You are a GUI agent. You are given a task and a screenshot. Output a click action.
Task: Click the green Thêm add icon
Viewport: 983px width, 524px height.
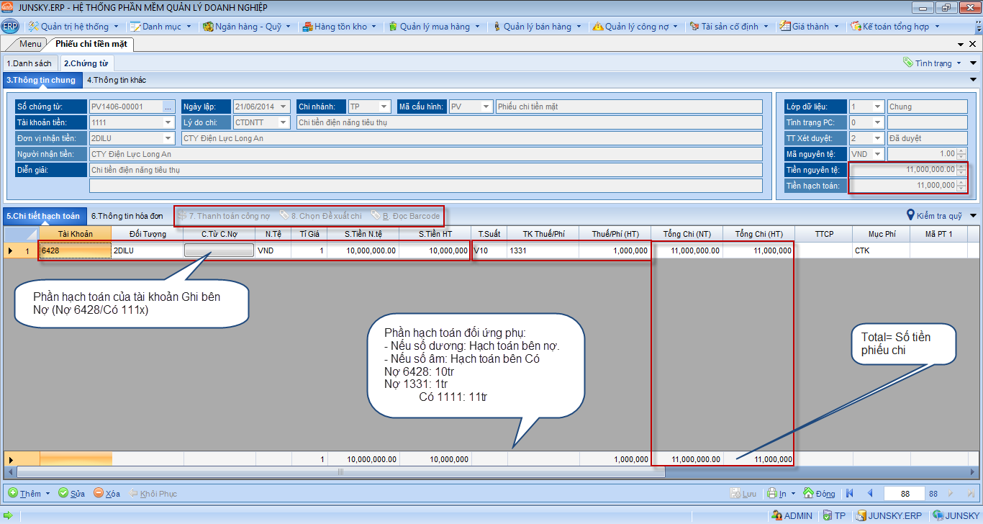[x=13, y=493]
